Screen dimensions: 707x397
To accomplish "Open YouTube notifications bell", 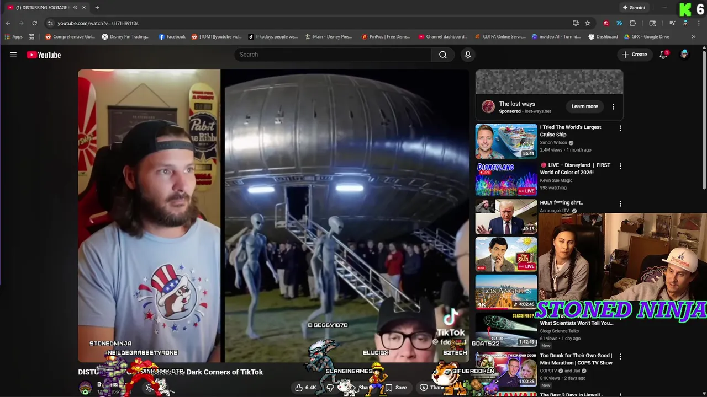I will 663,55.
